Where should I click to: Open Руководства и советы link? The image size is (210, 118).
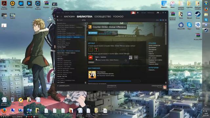click(155, 60)
